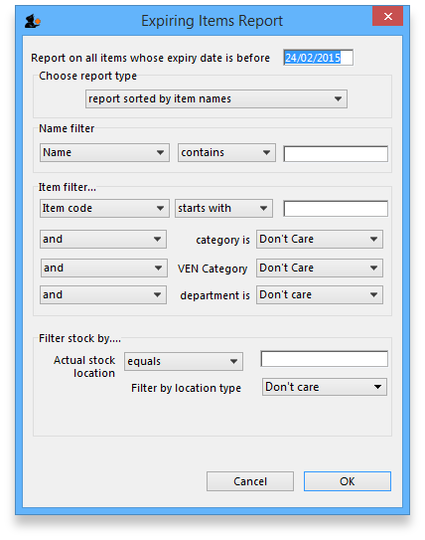Click the expiry date field
This screenshot has height=540, width=425.
click(x=318, y=58)
